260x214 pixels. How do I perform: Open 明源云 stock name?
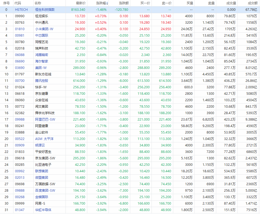click(x=40, y=145)
